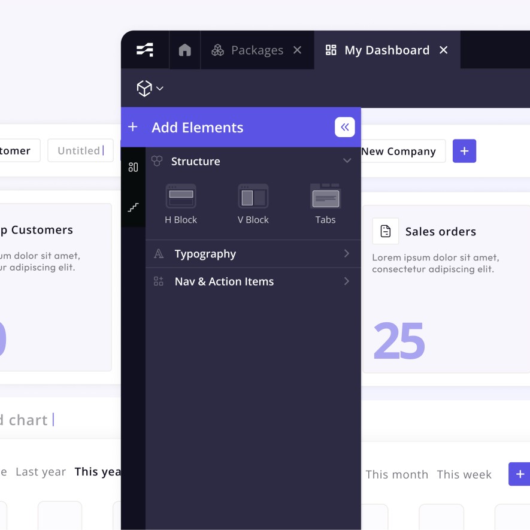Click the Typography letter icon

(159, 253)
